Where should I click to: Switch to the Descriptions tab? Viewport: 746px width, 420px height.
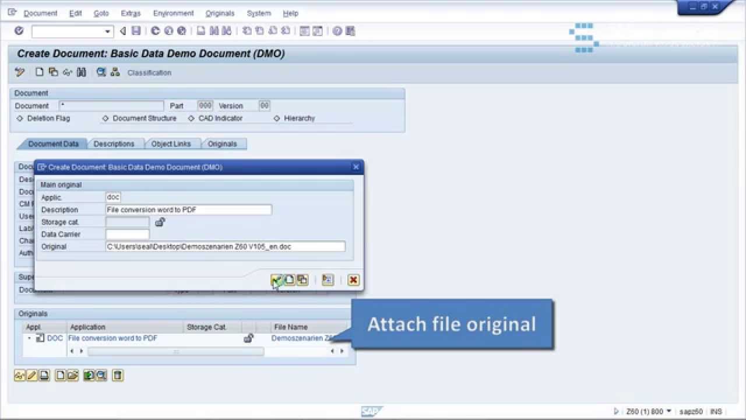click(x=114, y=143)
